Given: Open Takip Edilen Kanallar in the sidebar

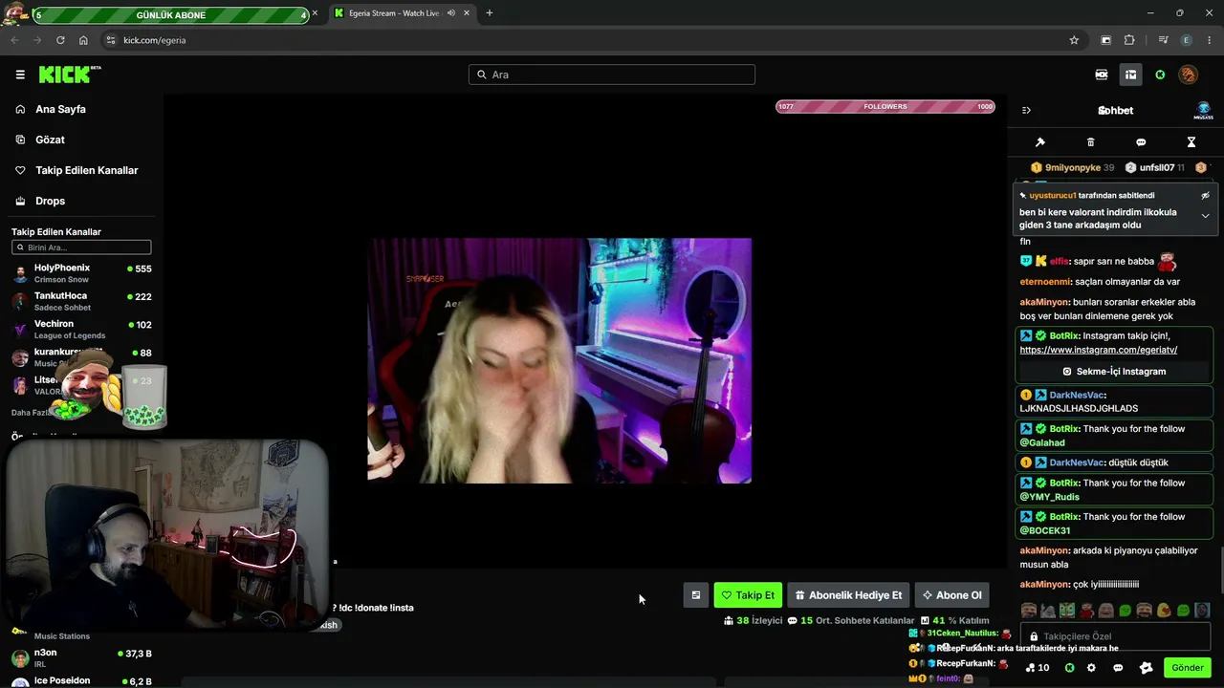Looking at the screenshot, I should 86,170.
